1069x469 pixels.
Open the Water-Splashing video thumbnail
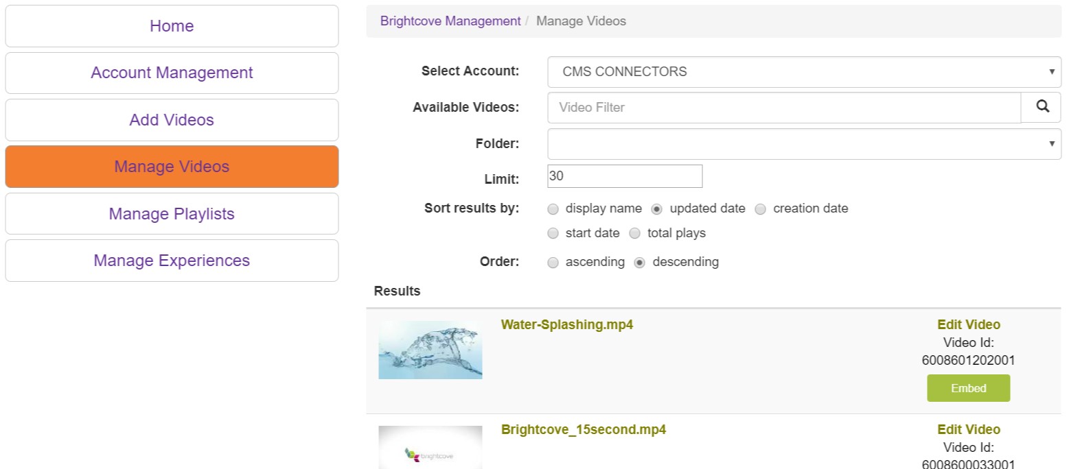pyautogui.click(x=430, y=350)
